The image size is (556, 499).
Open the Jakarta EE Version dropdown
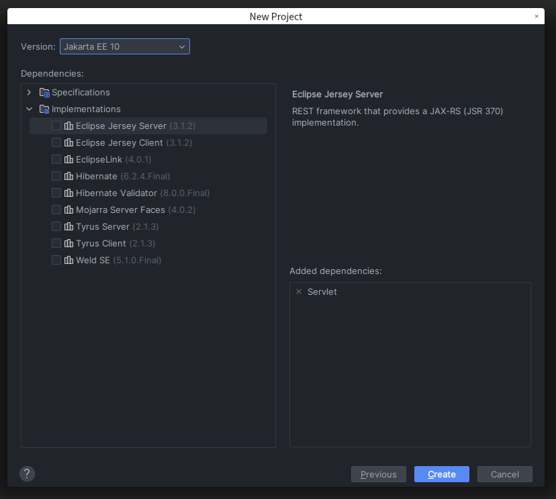click(x=125, y=46)
